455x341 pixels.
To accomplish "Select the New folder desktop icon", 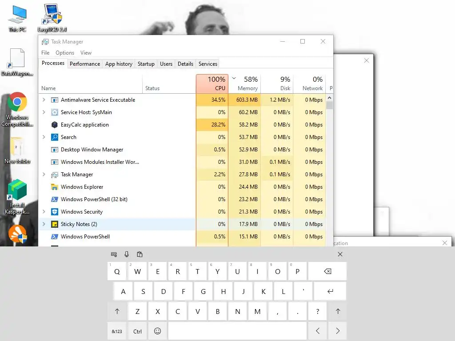I will (17, 150).
